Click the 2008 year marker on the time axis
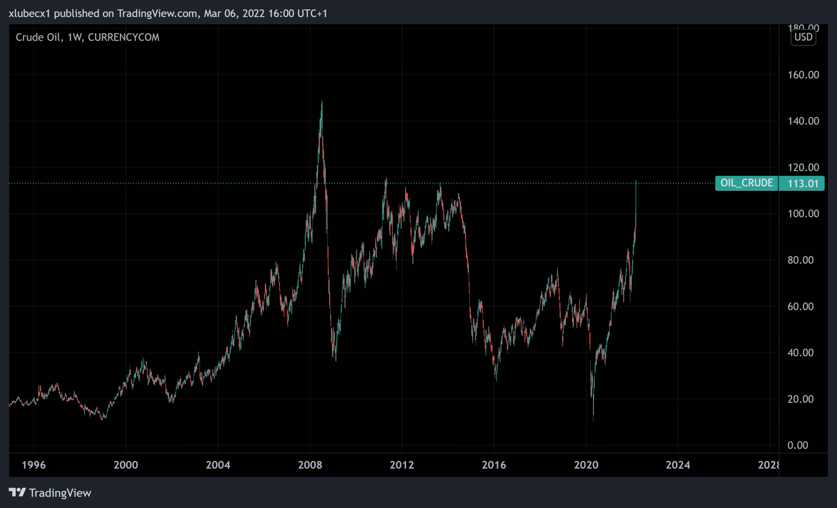This screenshot has width=837, height=508. pyautogui.click(x=310, y=465)
